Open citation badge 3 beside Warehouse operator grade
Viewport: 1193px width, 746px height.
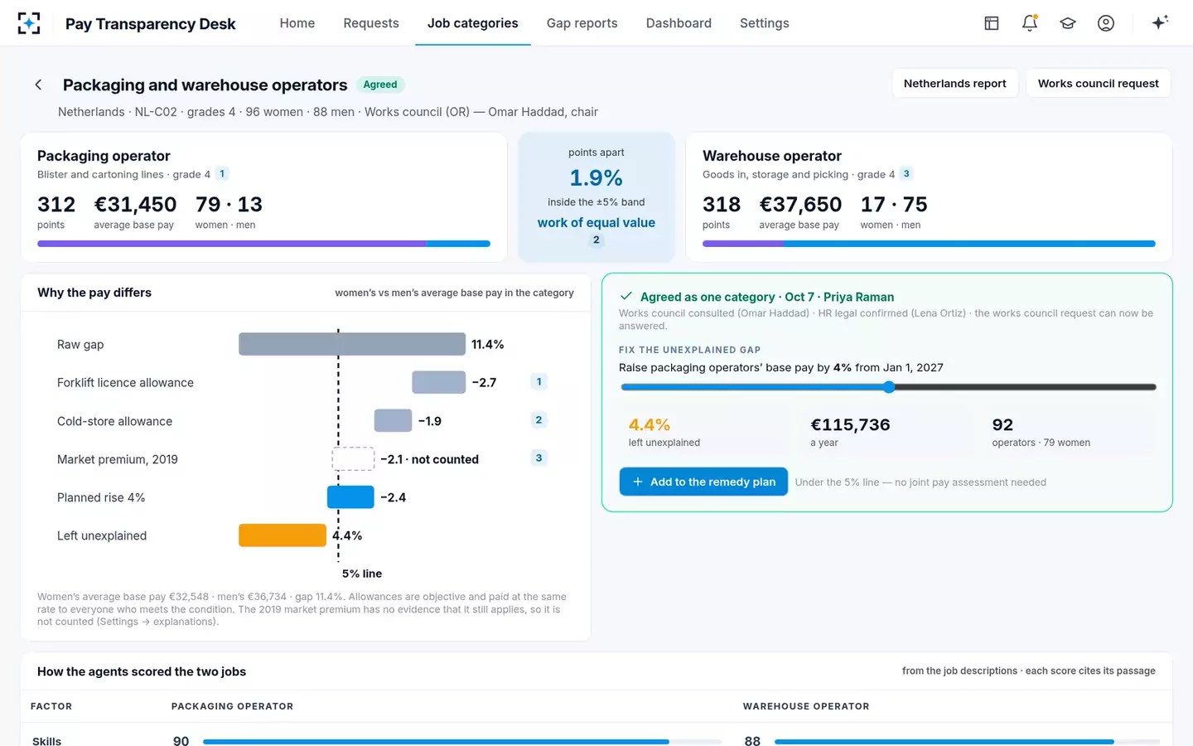(906, 174)
